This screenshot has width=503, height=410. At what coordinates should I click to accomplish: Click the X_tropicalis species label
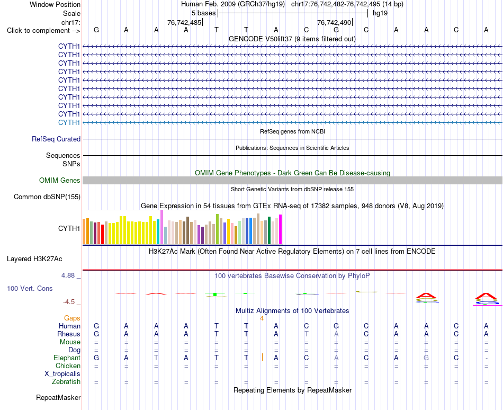[62, 374]
